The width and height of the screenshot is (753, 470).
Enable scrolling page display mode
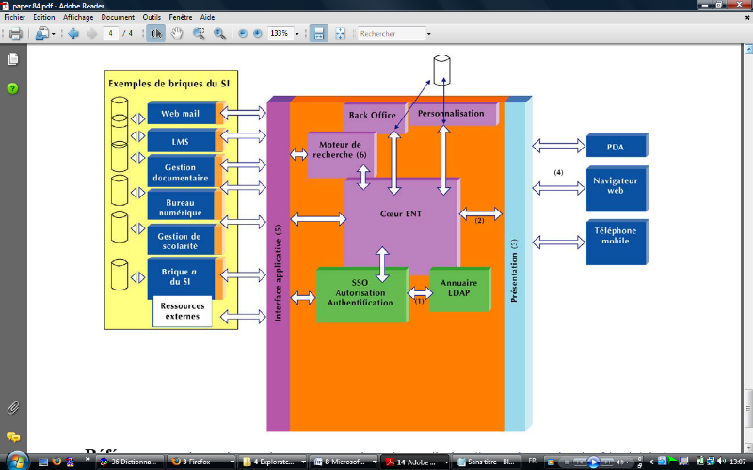coord(319,34)
